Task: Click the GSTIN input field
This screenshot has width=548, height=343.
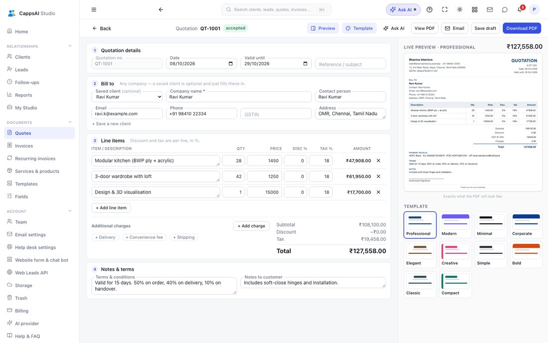Action: (276, 114)
